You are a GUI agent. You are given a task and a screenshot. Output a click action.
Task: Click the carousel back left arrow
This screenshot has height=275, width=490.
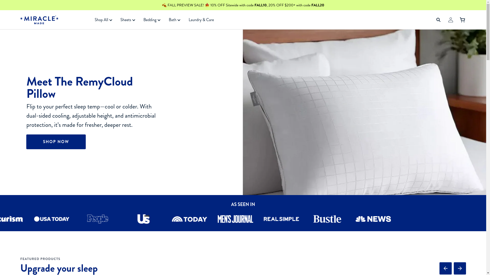pos(446,268)
